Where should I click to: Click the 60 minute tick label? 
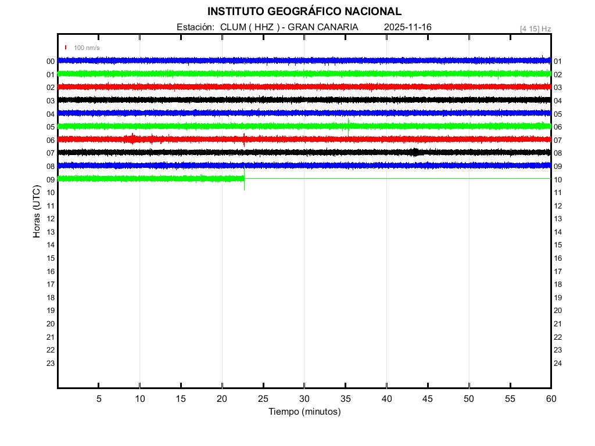point(550,399)
